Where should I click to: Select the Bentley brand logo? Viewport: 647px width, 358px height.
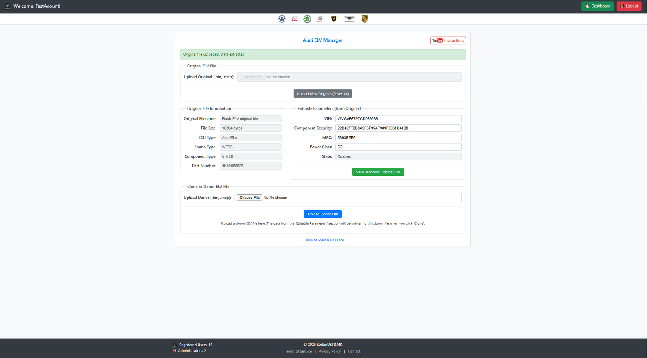click(x=349, y=19)
